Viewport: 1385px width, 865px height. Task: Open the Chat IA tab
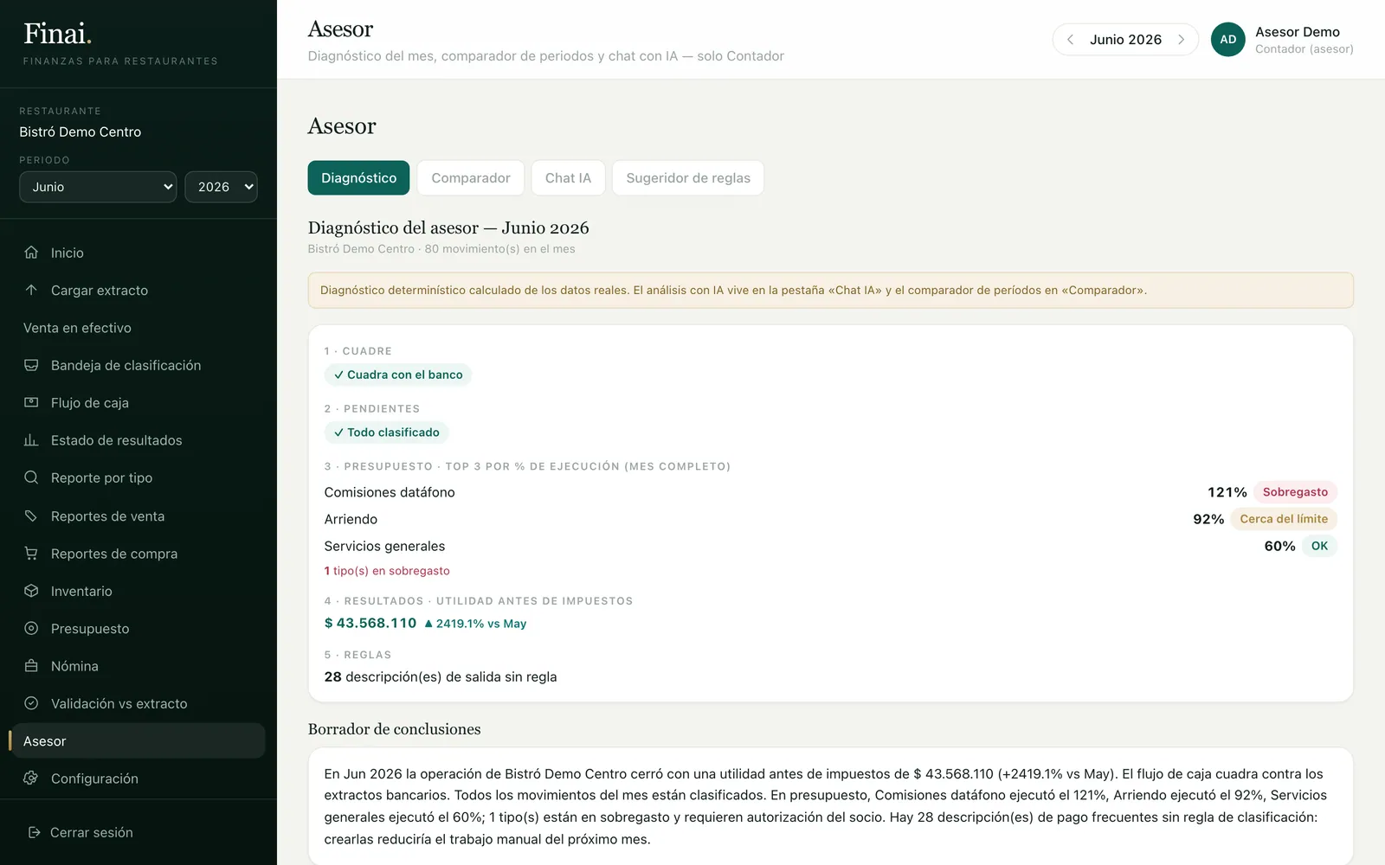click(x=568, y=177)
